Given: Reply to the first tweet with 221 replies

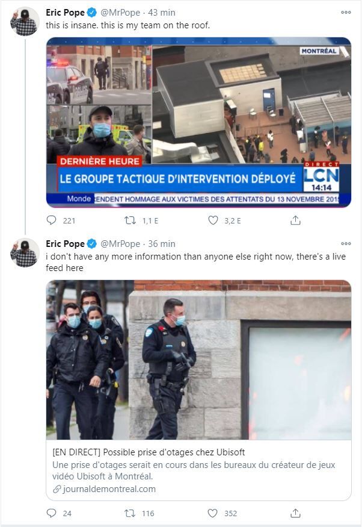Looking at the screenshot, I should [x=51, y=220].
